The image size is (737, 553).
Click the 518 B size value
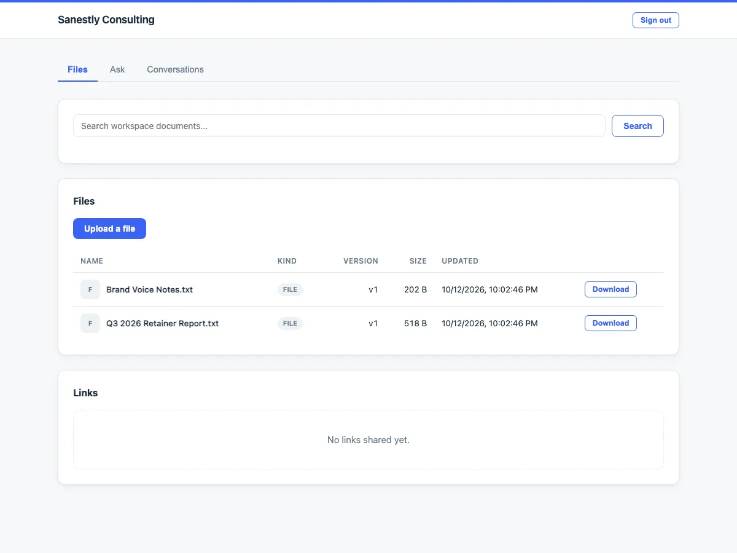click(416, 323)
